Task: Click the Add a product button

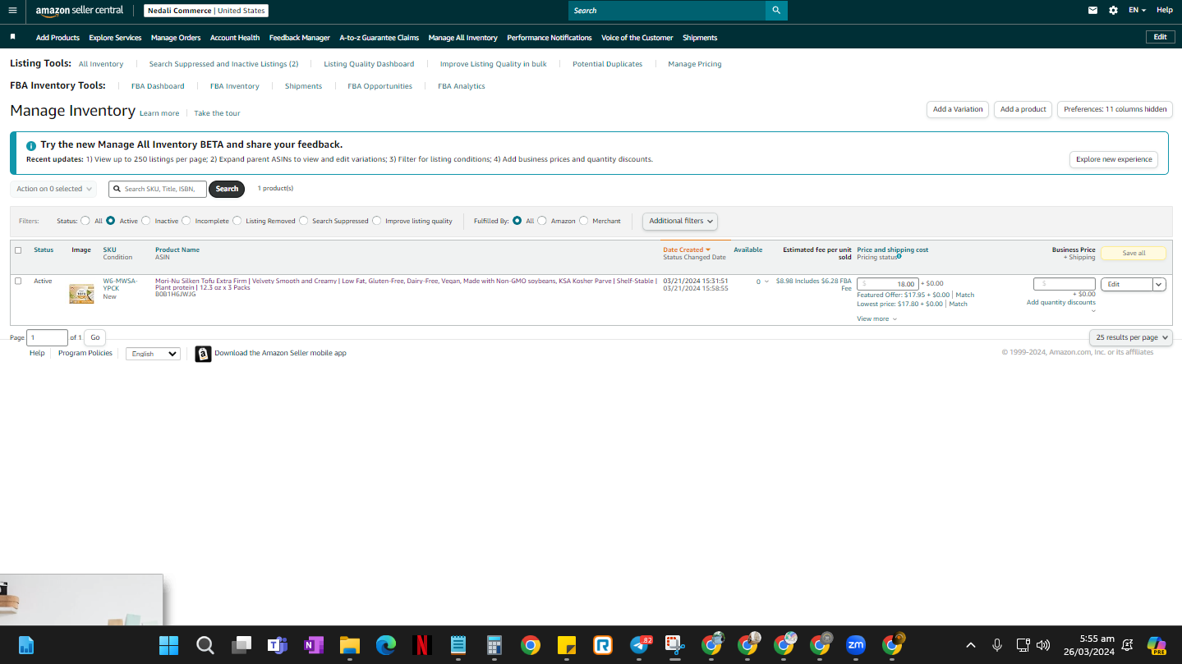Action: (1023, 109)
